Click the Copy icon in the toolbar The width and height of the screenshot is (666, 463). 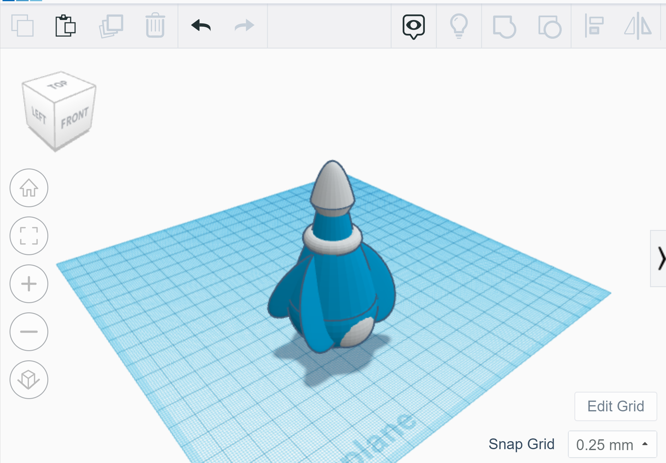(x=22, y=26)
